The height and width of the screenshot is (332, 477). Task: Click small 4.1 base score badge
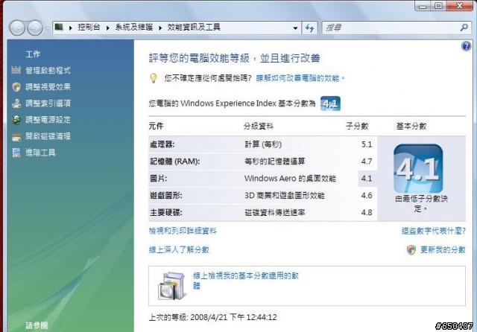pos(330,103)
